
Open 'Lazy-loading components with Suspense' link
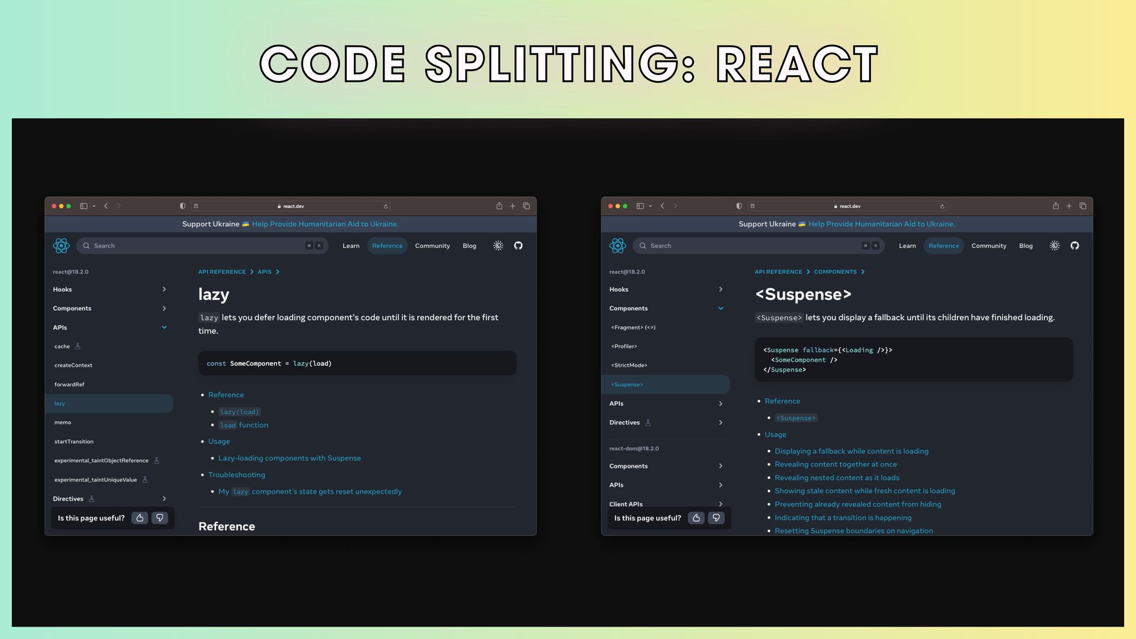pos(289,458)
